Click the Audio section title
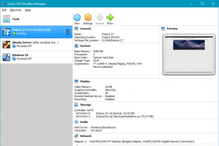 (x=84, y=122)
